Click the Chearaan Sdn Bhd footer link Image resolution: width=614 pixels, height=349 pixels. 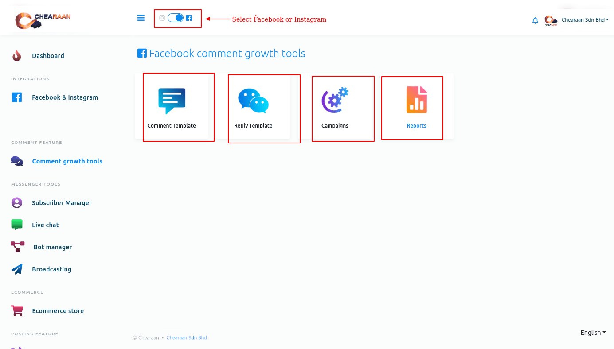[x=187, y=337]
